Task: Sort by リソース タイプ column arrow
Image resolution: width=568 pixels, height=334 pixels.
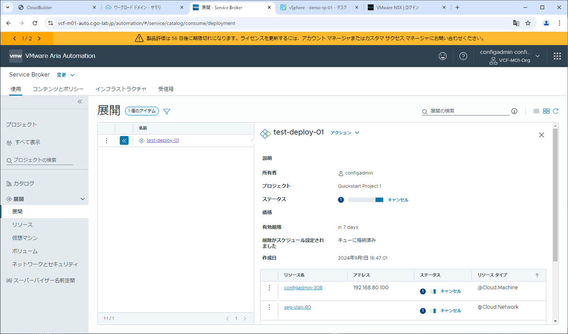Action: [537, 275]
